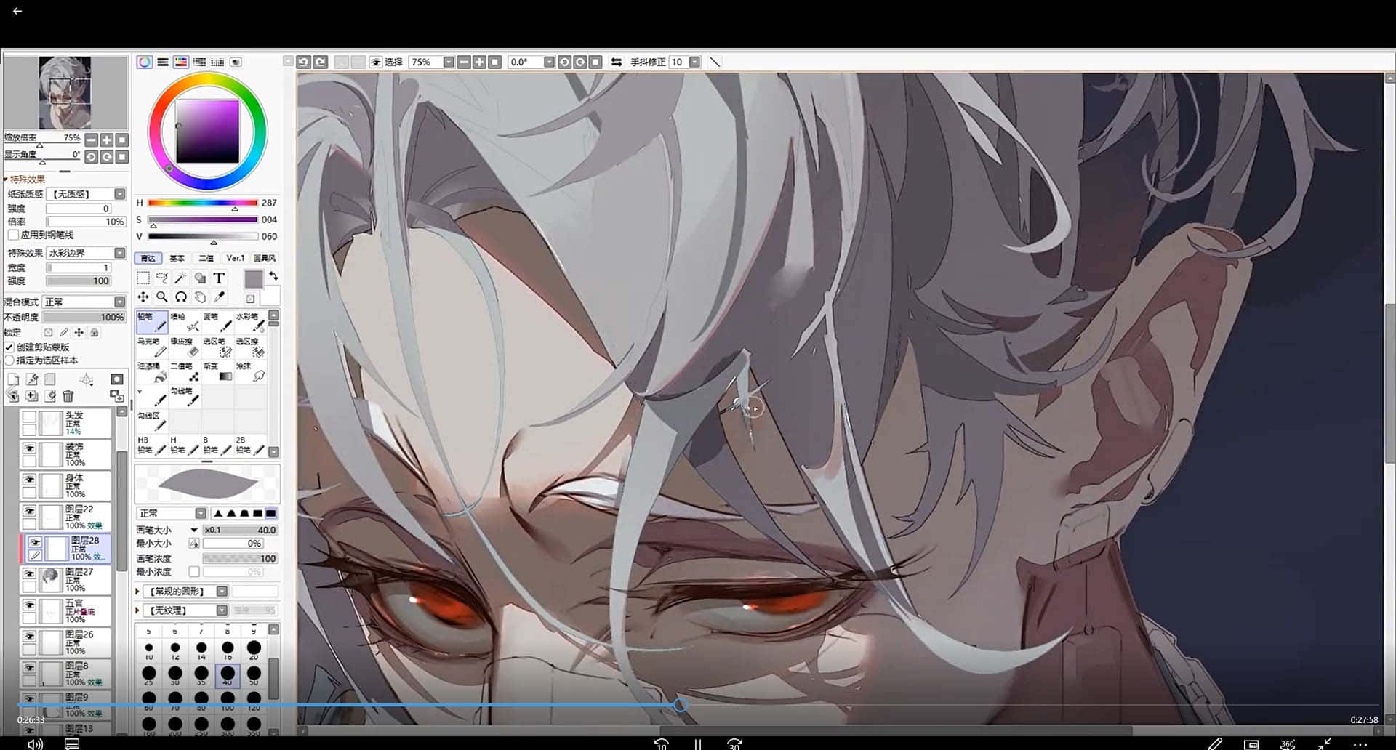The image size is (1396, 750).
Task: Swap foreground and background colors
Action: (273, 276)
